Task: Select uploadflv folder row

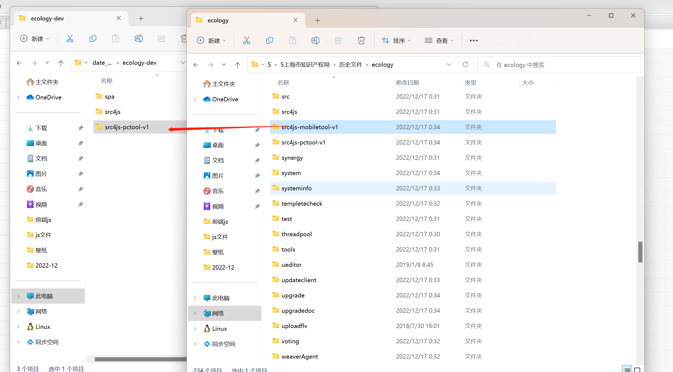Action: tap(413, 326)
